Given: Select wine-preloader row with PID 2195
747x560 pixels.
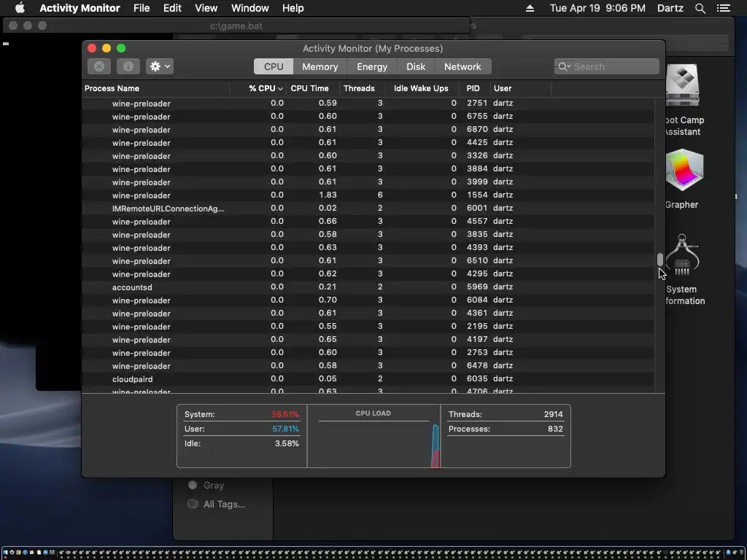Looking at the screenshot, I should 368,327.
